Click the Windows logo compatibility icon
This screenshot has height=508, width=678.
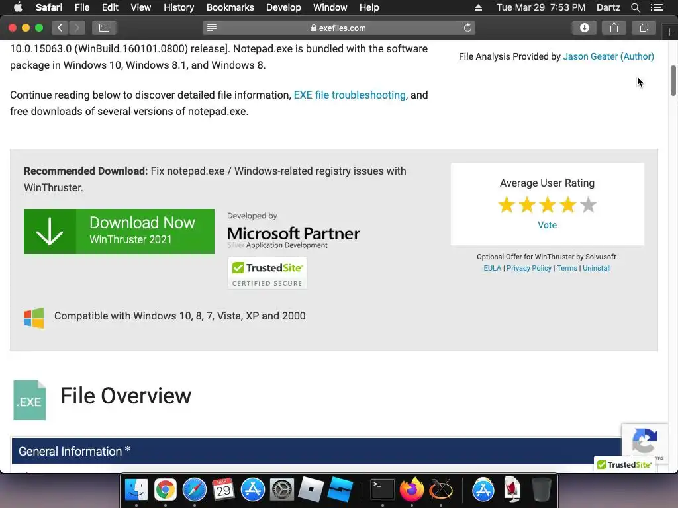(x=34, y=318)
